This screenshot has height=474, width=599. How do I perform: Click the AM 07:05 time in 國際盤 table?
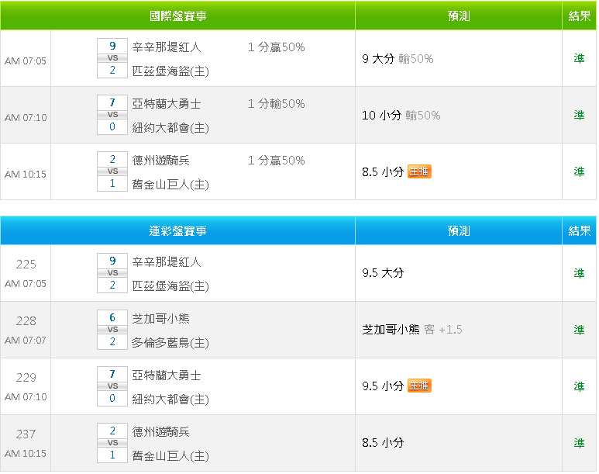(26, 61)
